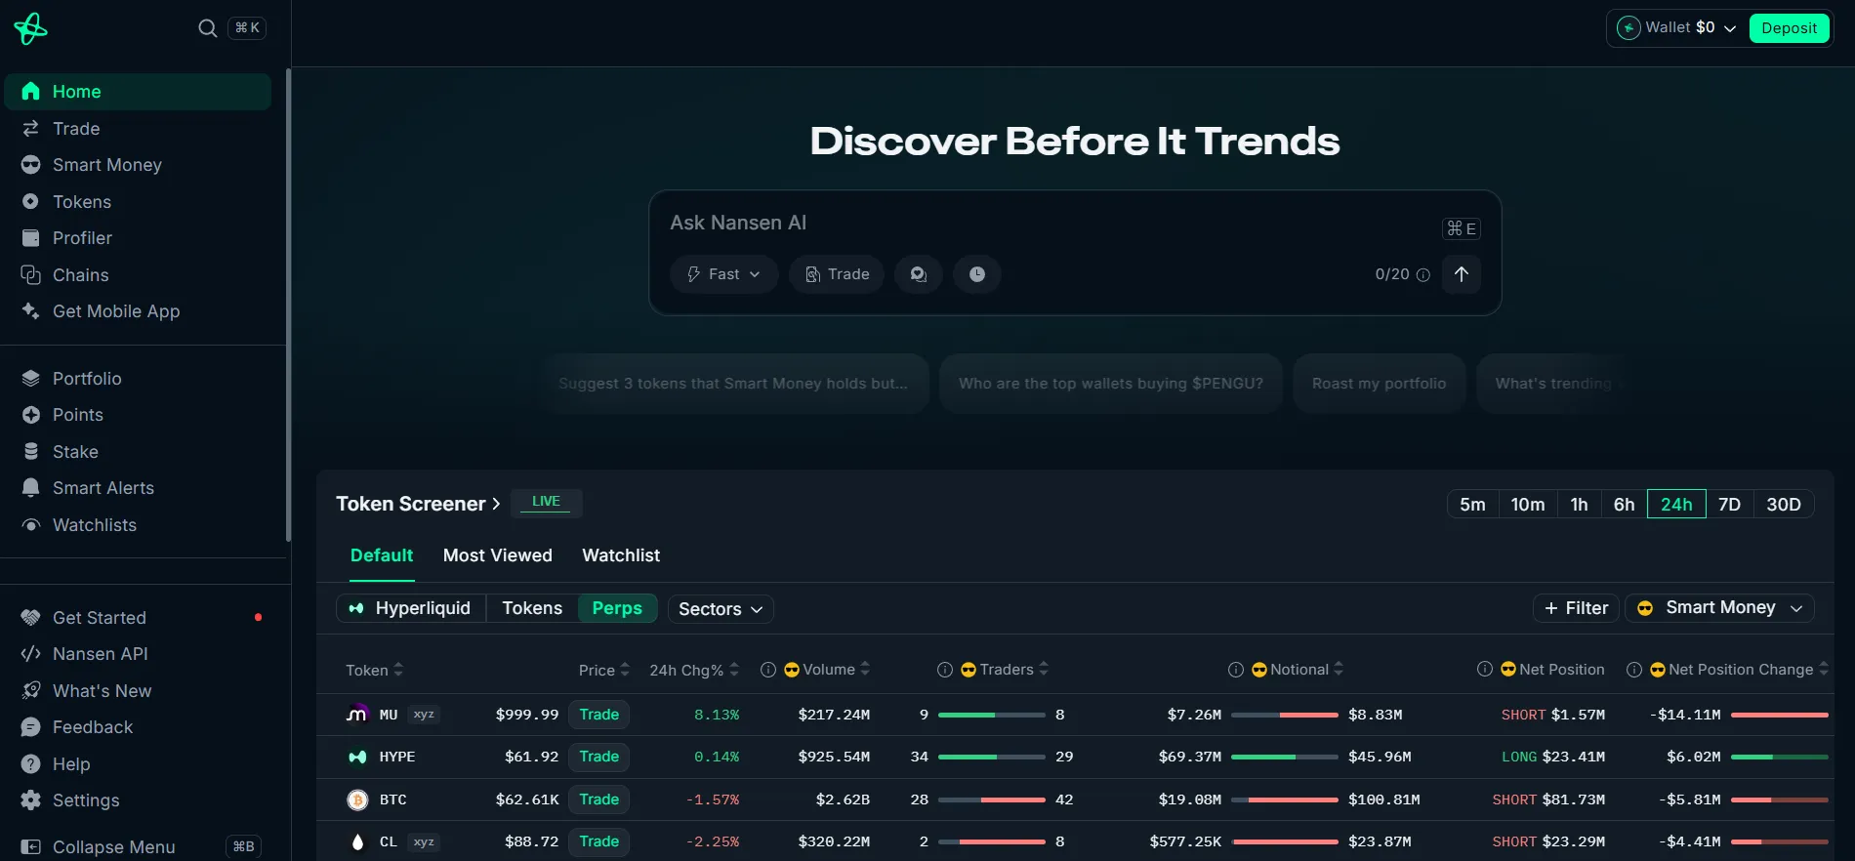Select the 10m timeframe

click(1528, 504)
